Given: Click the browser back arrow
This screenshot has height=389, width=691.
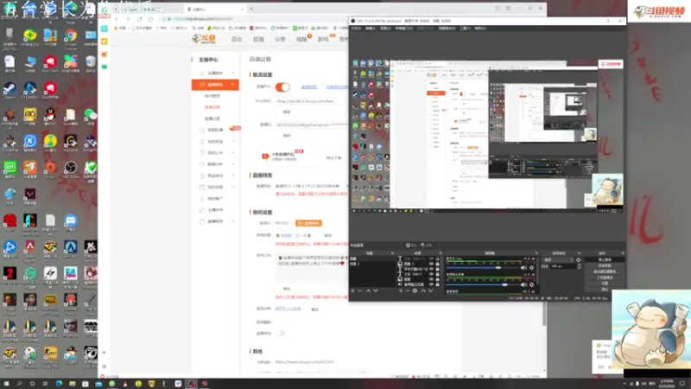Looking at the screenshot, I should click(x=117, y=19).
